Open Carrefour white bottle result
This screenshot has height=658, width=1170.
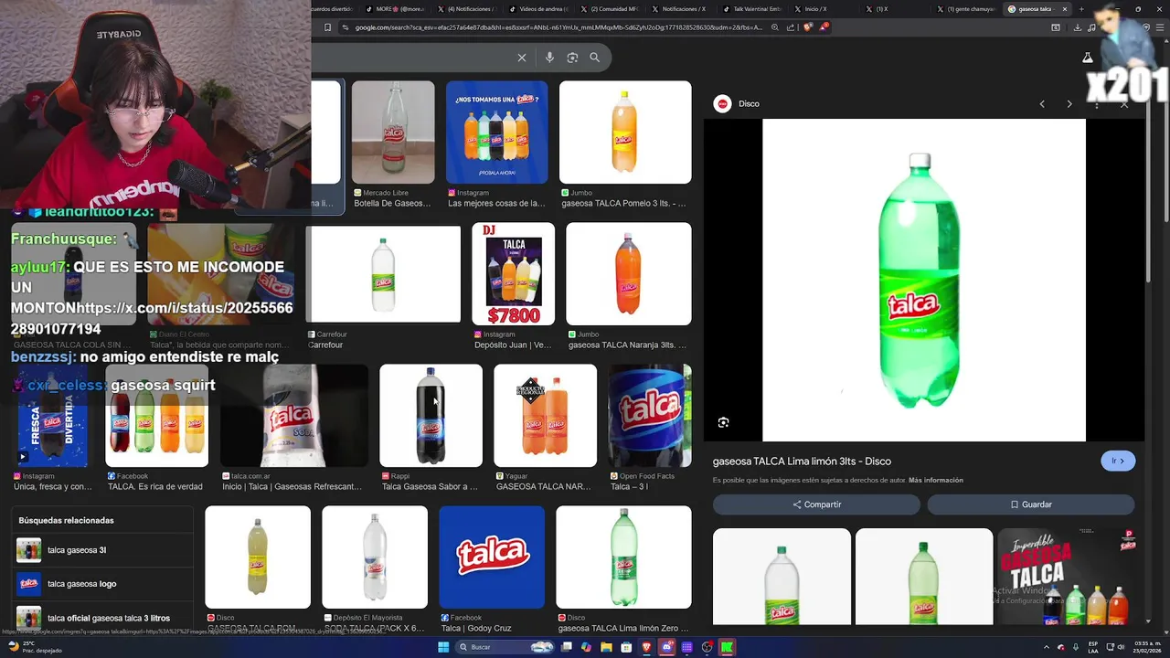pyautogui.click(x=383, y=286)
